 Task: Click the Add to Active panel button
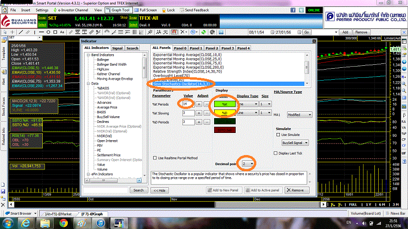(x=264, y=190)
